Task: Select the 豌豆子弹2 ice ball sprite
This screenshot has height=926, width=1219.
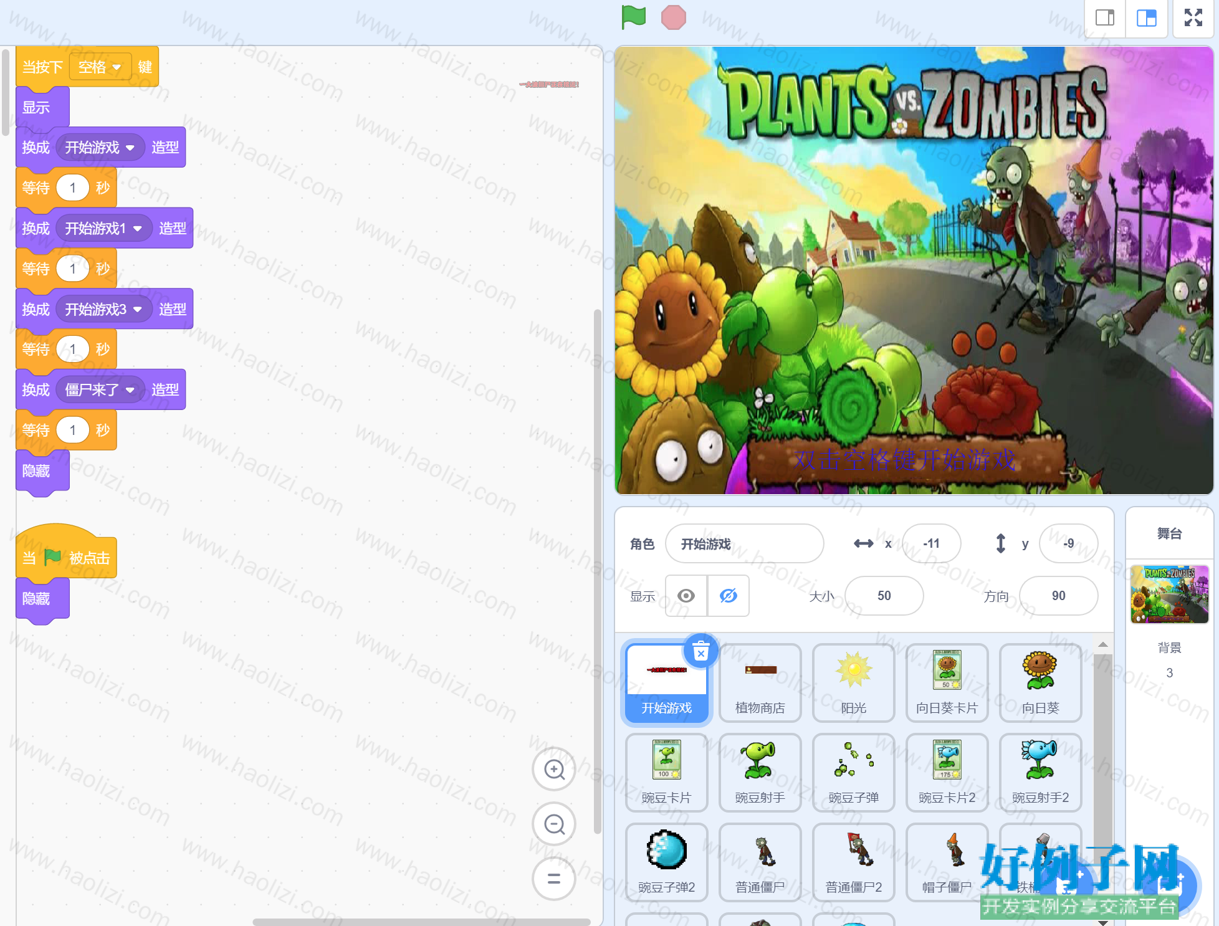Action: 667,863
